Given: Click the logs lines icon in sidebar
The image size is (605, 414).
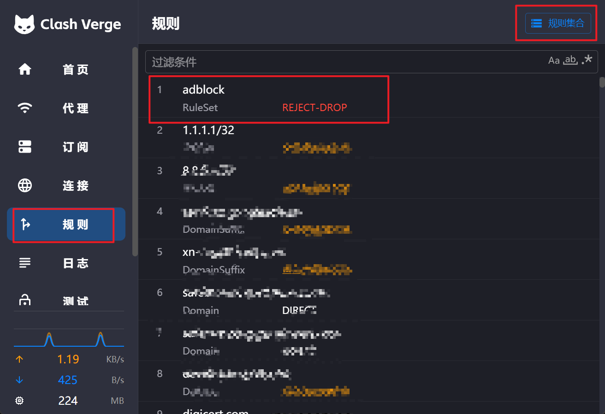Looking at the screenshot, I should 25,263.
